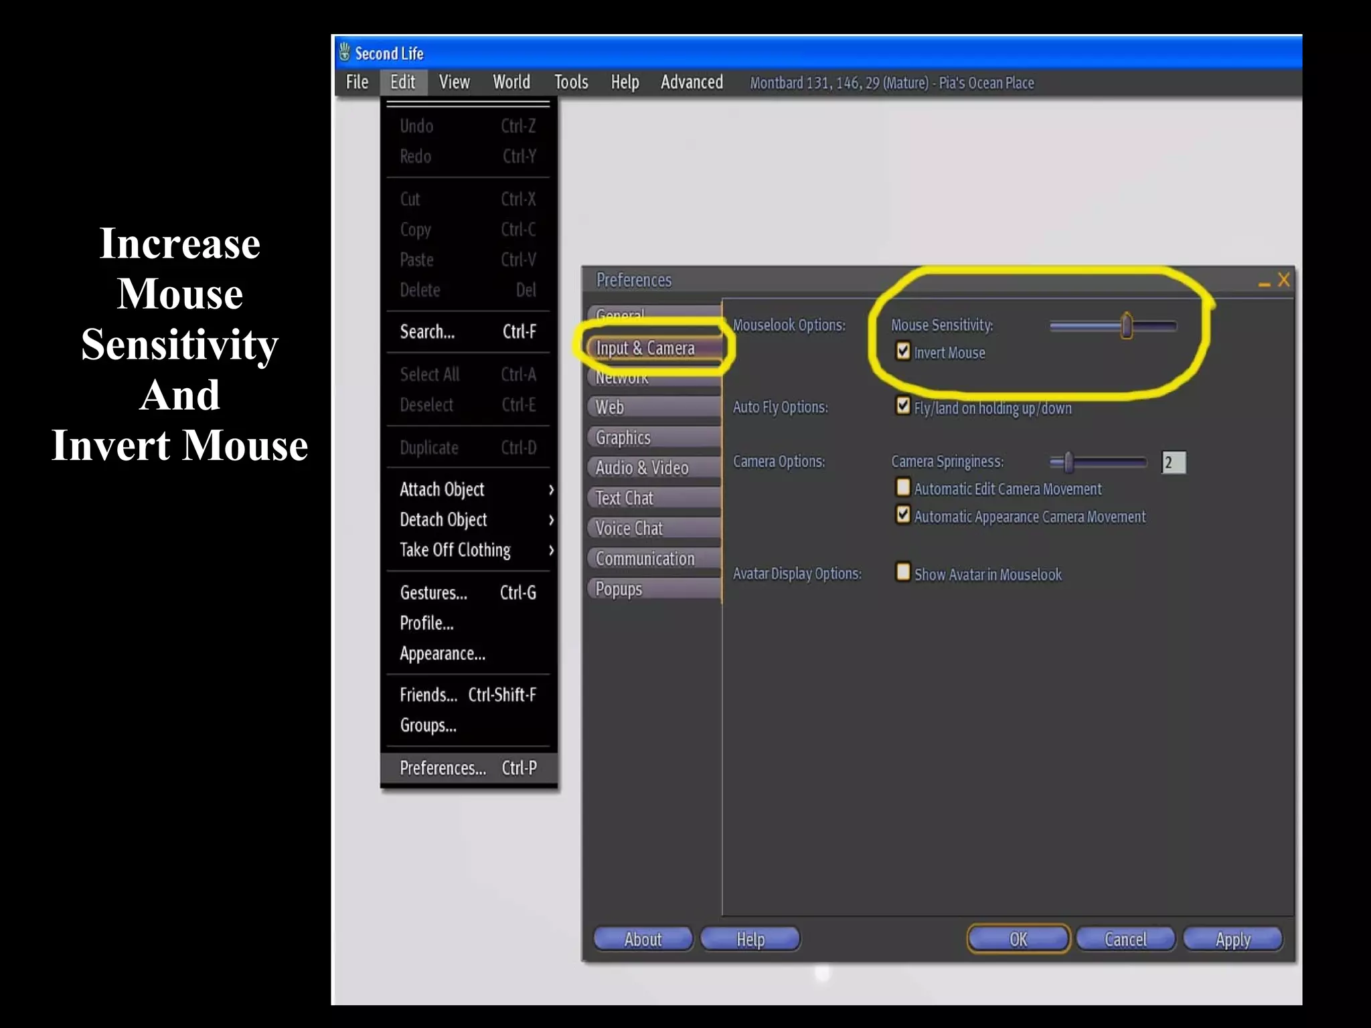This screenshot has width=1371, height=1028.
Task: Click the Undo entry in Edit menu
Action: [468, 126]
